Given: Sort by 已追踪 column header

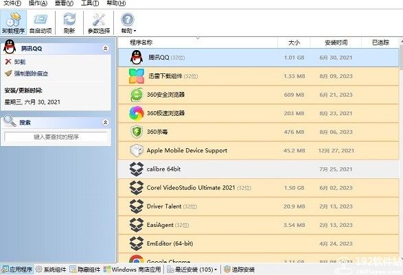Looking at the screenshot, I should pyautogui.click(x=380, y=43).
